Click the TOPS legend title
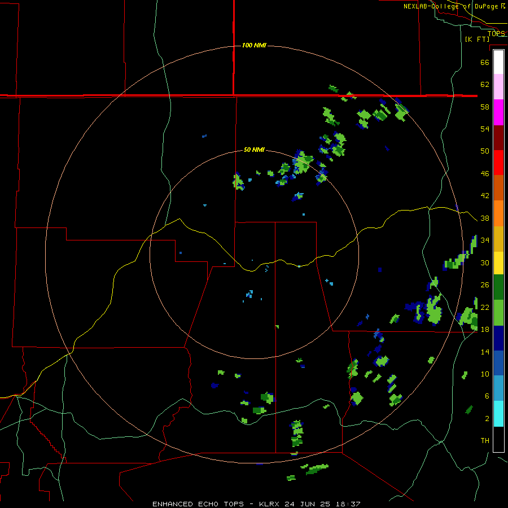The height and width of the screenshot is (508, 508). point(496,33)
